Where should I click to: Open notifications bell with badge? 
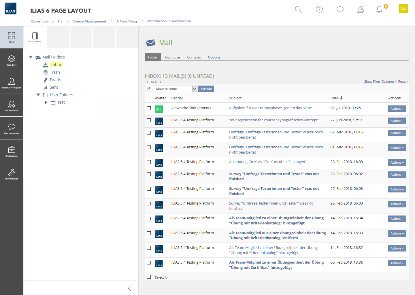click(379, 9)
